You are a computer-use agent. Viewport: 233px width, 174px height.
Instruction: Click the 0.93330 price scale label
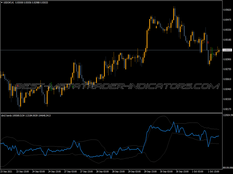tap(227, 30)
